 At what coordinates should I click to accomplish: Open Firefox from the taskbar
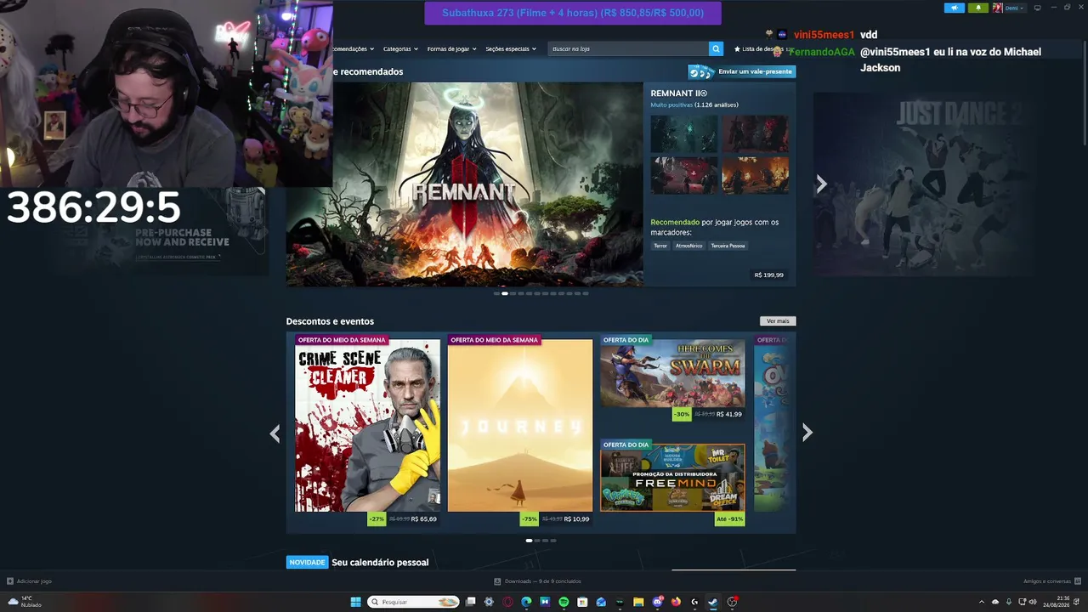pyautogui.click(x=676, y=602)
